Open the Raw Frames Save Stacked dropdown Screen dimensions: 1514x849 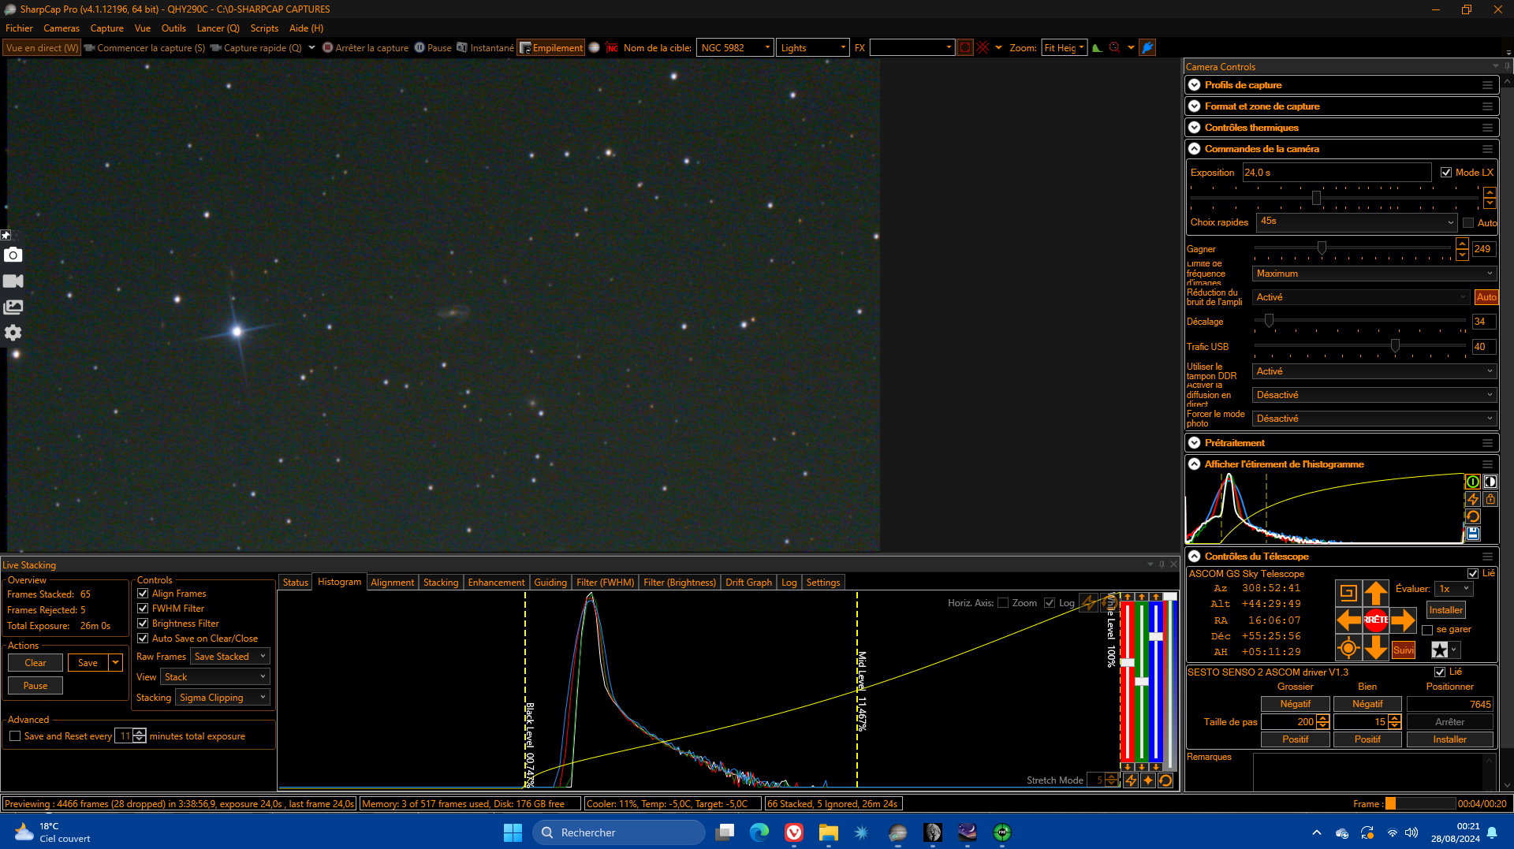point(230,657)
